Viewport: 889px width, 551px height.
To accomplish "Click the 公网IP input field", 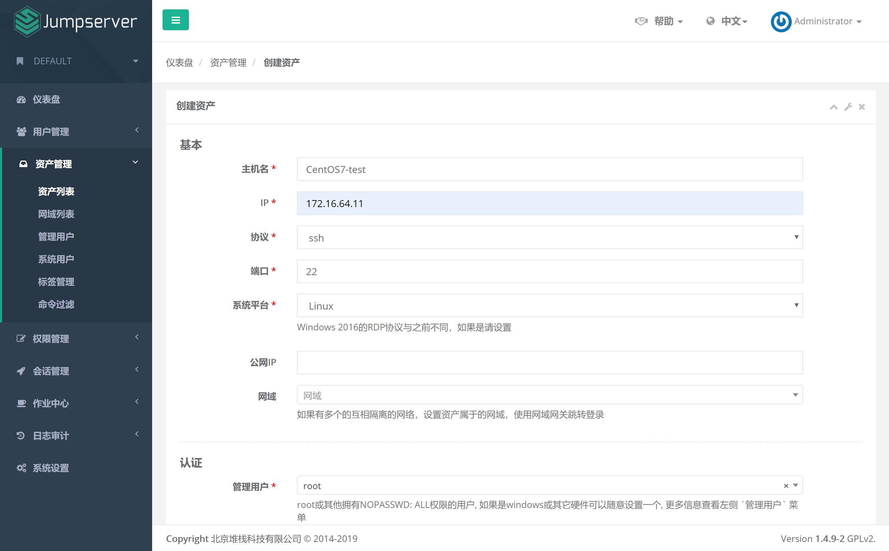I will click(550, 363).
